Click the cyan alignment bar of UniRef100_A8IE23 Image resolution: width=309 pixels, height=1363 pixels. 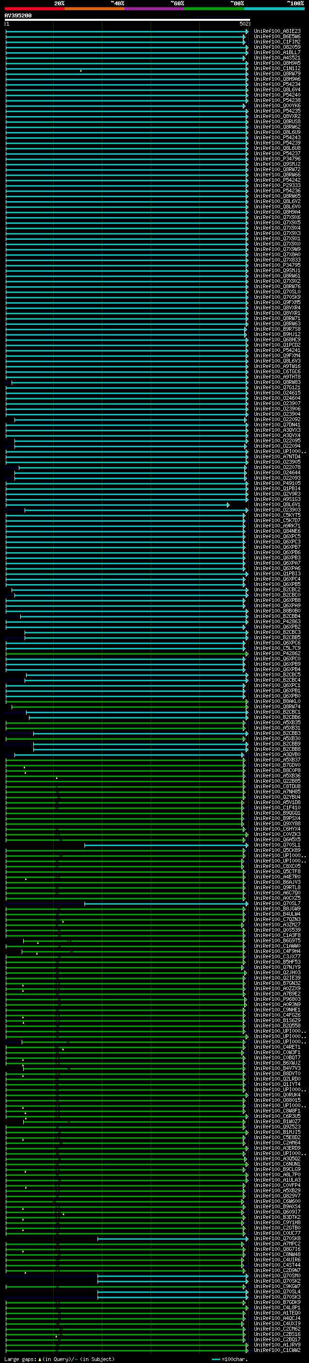[127, 32]
